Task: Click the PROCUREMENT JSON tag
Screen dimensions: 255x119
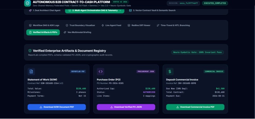Action: [x=146, y=71]
